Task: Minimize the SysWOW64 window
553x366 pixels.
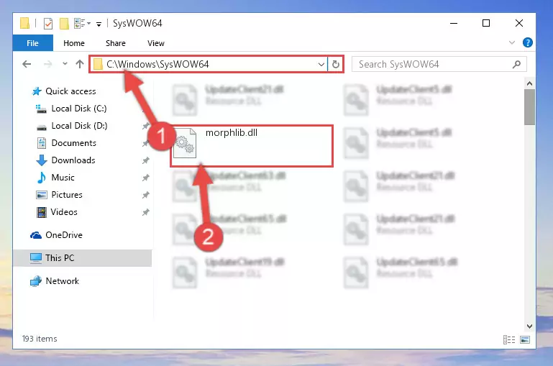Action: (x=454, y=23)
